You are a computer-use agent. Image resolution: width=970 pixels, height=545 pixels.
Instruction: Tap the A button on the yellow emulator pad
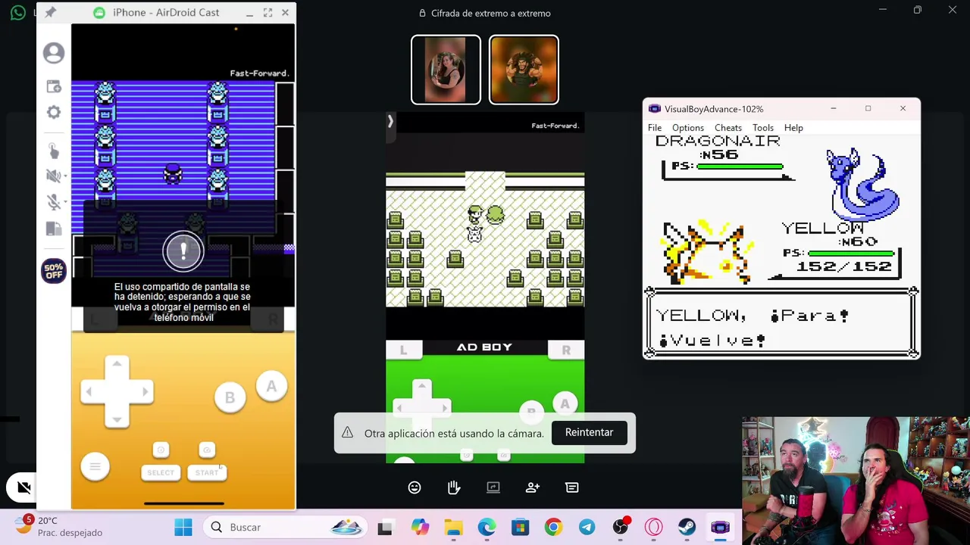click(x=271, y=387)
